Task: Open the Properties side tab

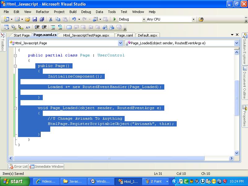Action: [245, 116]
